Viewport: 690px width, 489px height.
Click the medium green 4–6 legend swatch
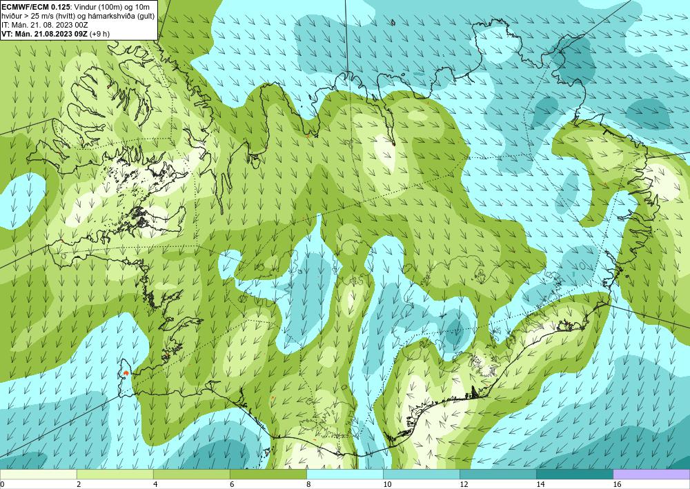click(191, 474)
